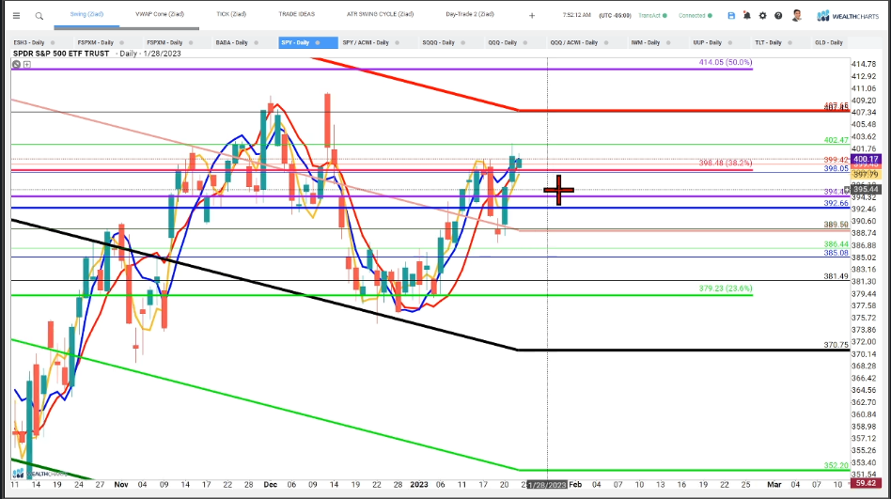Open the hamburger main menu
891x499 pixels.
point(17,16)
